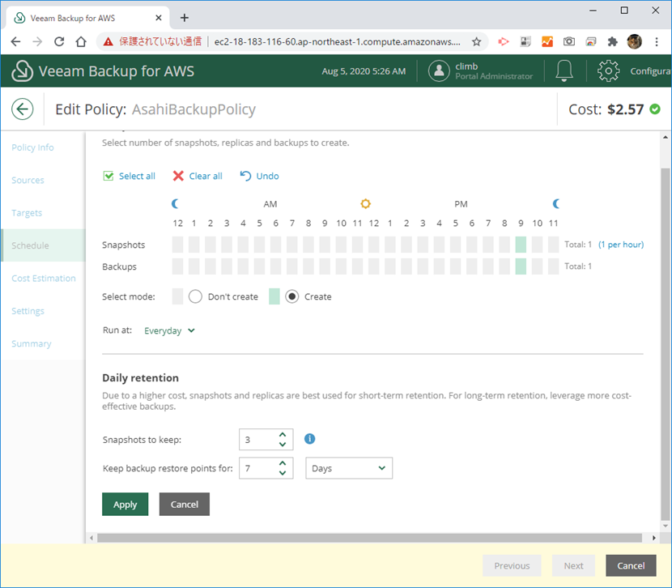672x588 pixels.
Task: Toggle Snapshots cell at 12 AM
Action: click(x=177, y=245)
